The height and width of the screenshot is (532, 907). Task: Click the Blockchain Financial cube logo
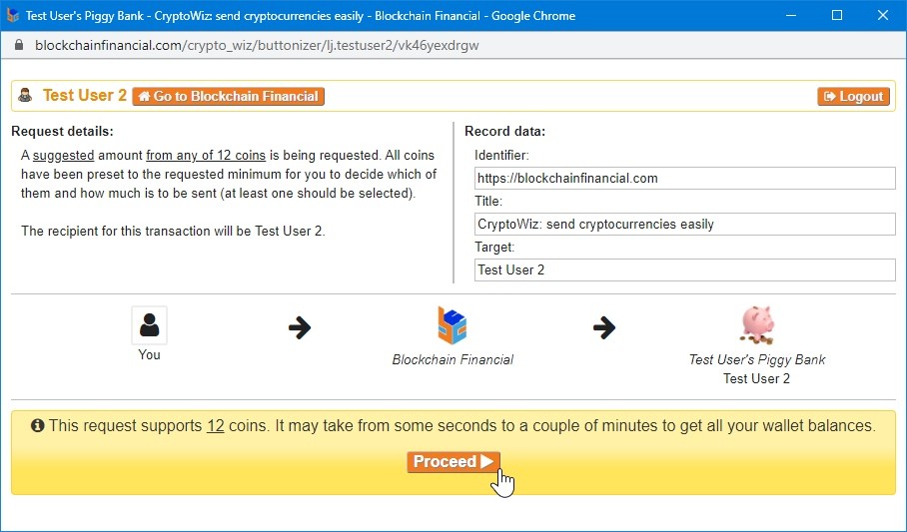click(x=453, y=326)
